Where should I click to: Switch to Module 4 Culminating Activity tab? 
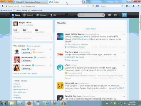pos(31,2)
